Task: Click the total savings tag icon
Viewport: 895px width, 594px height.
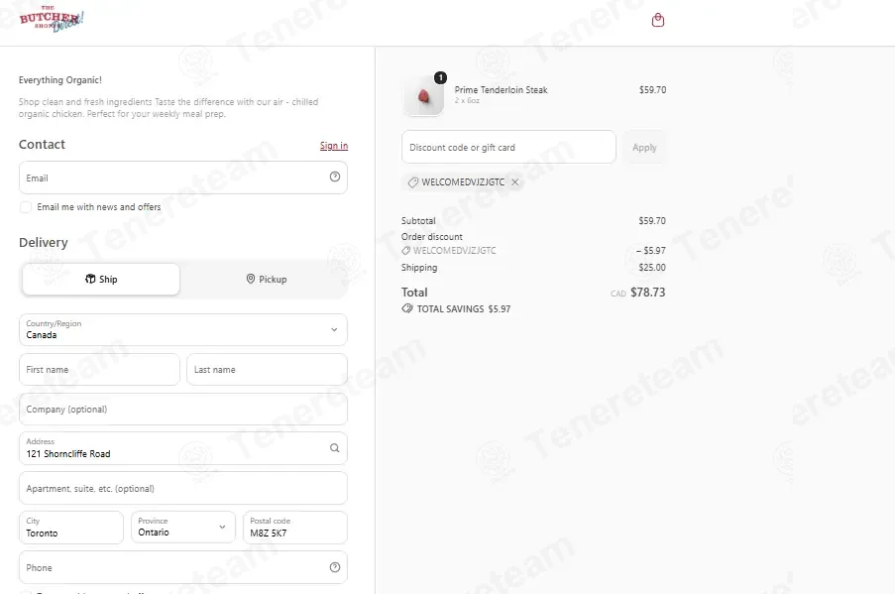Action: click(x=407, y=308)
